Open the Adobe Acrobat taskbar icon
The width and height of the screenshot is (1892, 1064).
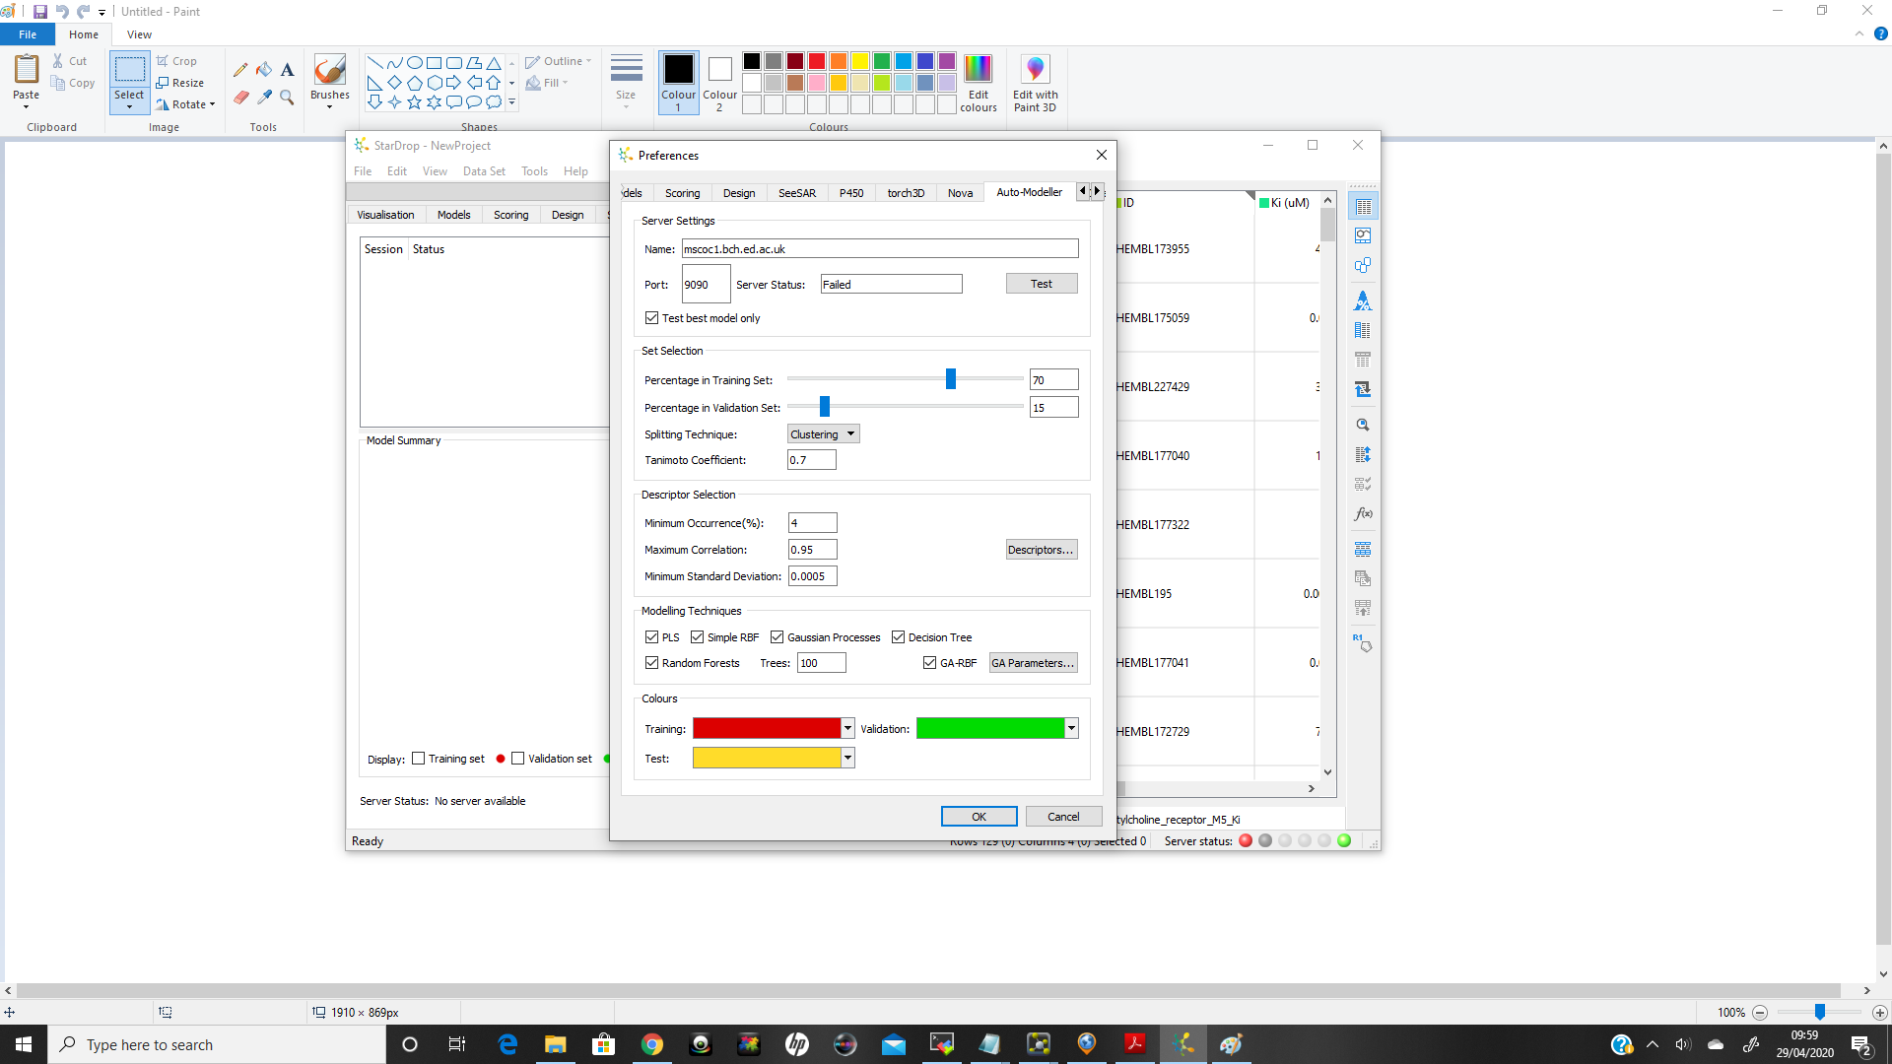click(x=1135, y=1044)
